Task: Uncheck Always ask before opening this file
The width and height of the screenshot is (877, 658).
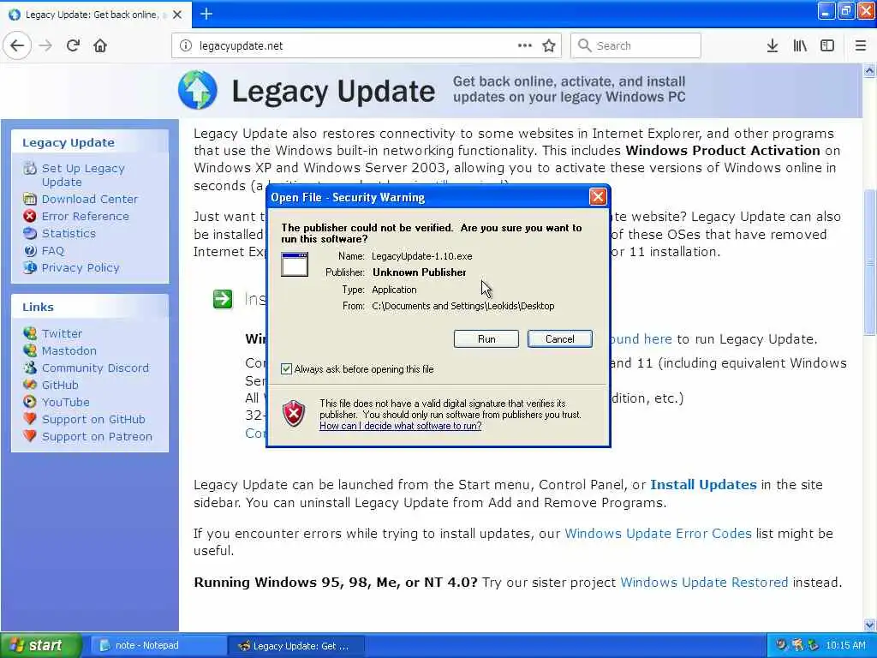Action: pos(286,368)
